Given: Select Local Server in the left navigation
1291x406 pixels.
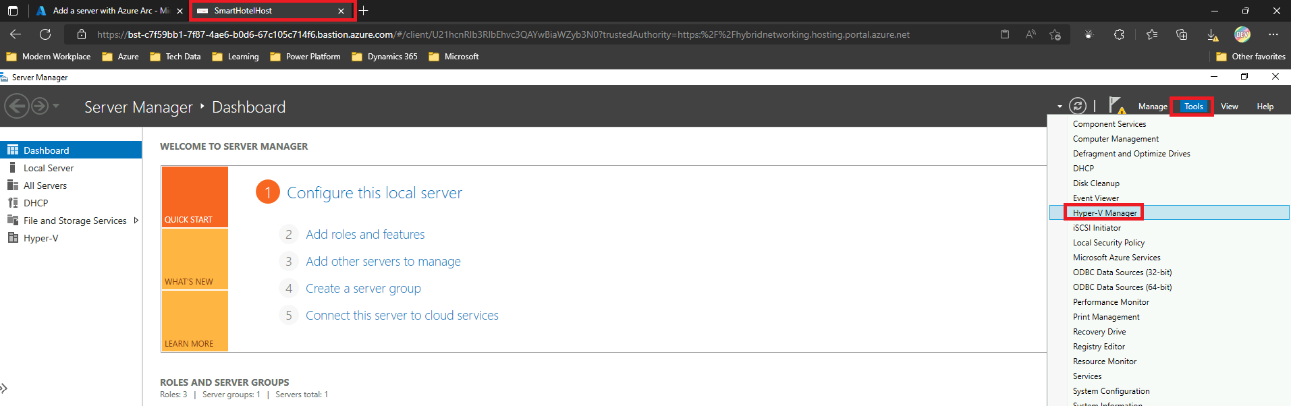Looking at the screenshot, I should tap(71, 168).
